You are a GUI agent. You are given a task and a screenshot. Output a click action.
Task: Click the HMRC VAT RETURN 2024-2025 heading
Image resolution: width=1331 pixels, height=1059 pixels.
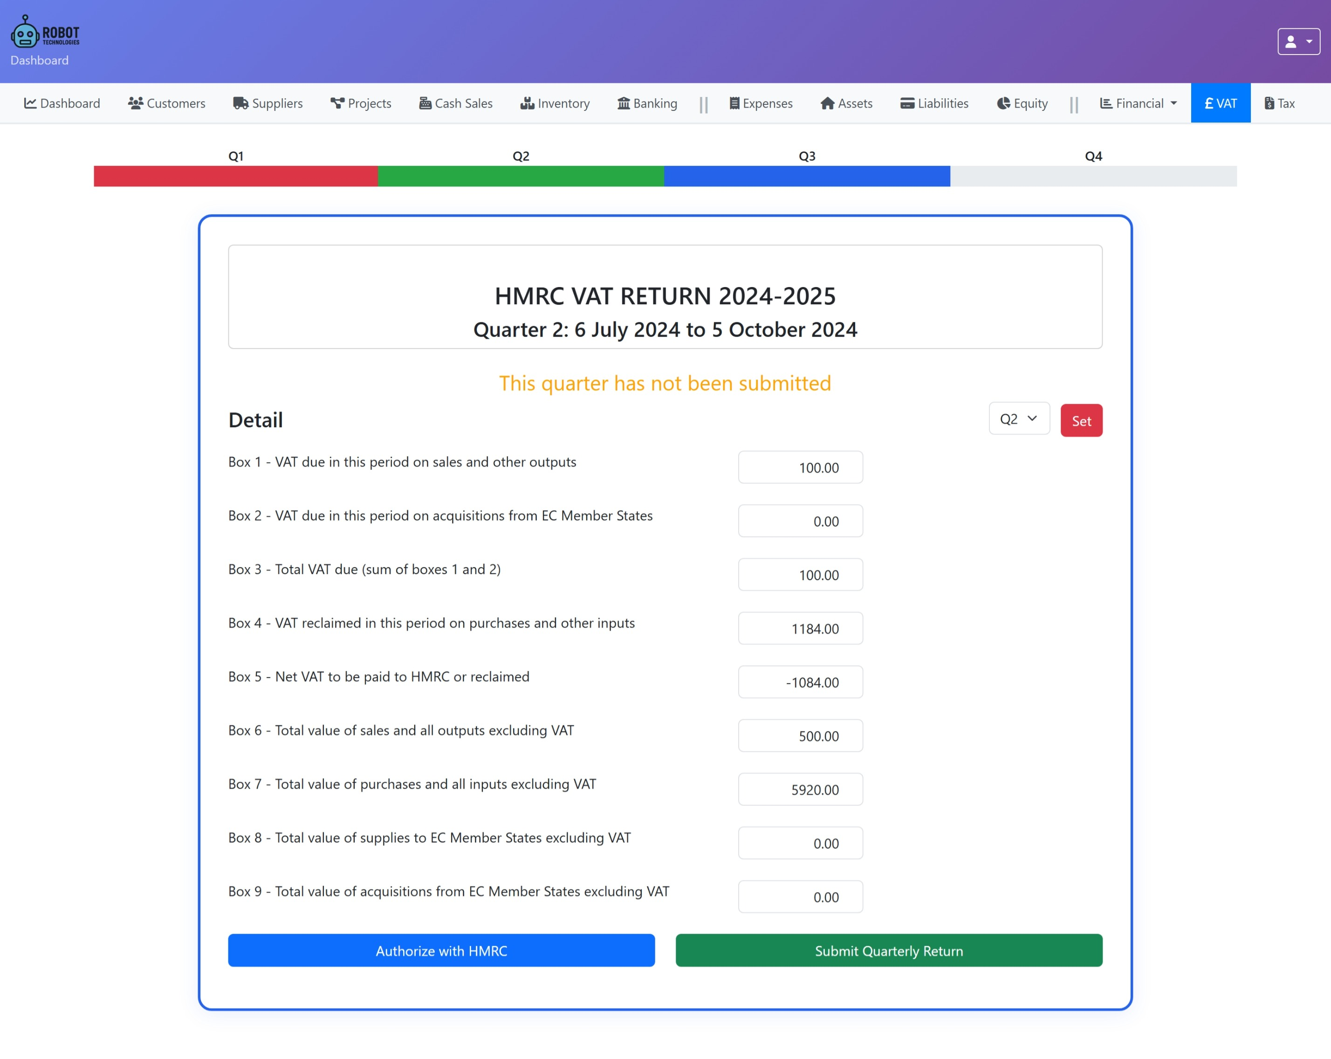click(x=665, y=296)
